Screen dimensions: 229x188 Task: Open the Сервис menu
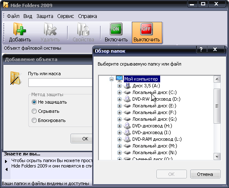[x=65, y=16]
